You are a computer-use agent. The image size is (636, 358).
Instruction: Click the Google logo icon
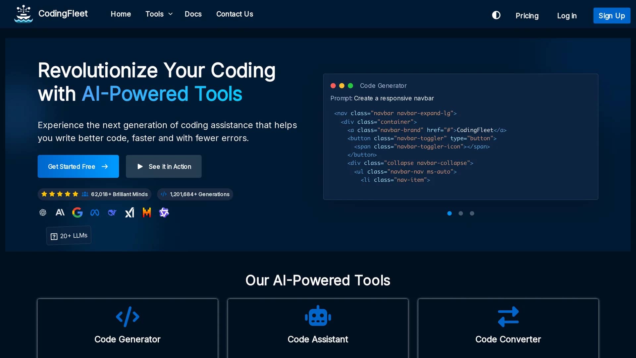[x=77, y=212]
